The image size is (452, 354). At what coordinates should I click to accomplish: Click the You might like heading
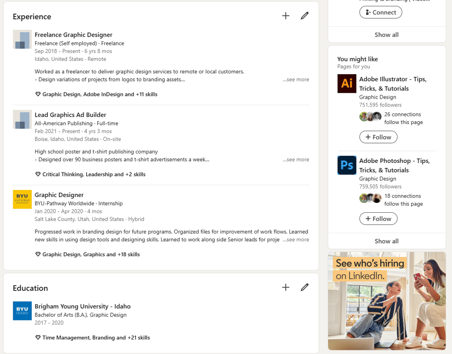[358, 59]
